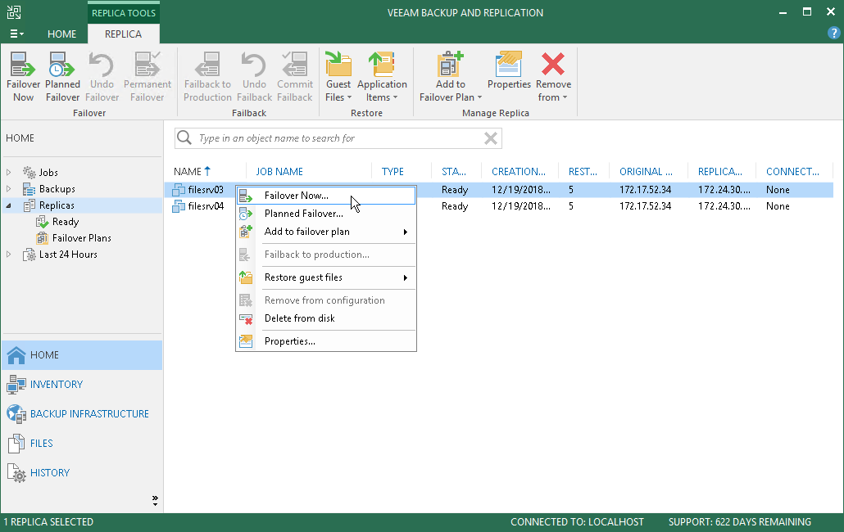Screen dimensions: 844x532
Task: Click Remove from configuration in context menu
Action: pos(326,300)
